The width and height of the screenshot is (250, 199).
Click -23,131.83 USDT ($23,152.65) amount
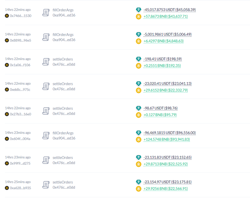click(x=168, y=157)
